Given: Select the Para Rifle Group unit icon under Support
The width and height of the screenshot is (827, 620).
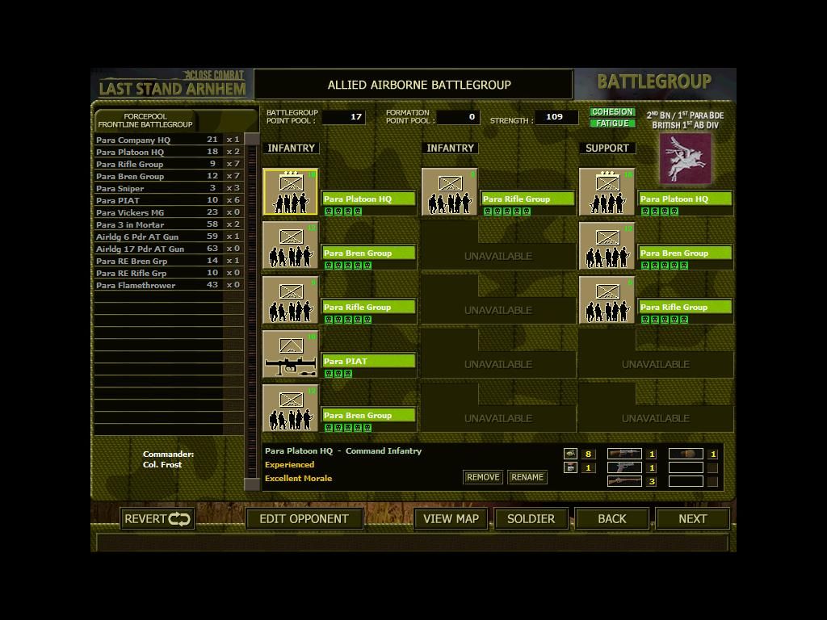Looking at the screenshot, I should coord(607,300).
